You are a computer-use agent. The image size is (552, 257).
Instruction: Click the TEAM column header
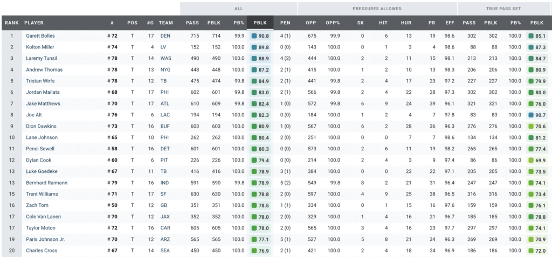click(x=166, y=23)
